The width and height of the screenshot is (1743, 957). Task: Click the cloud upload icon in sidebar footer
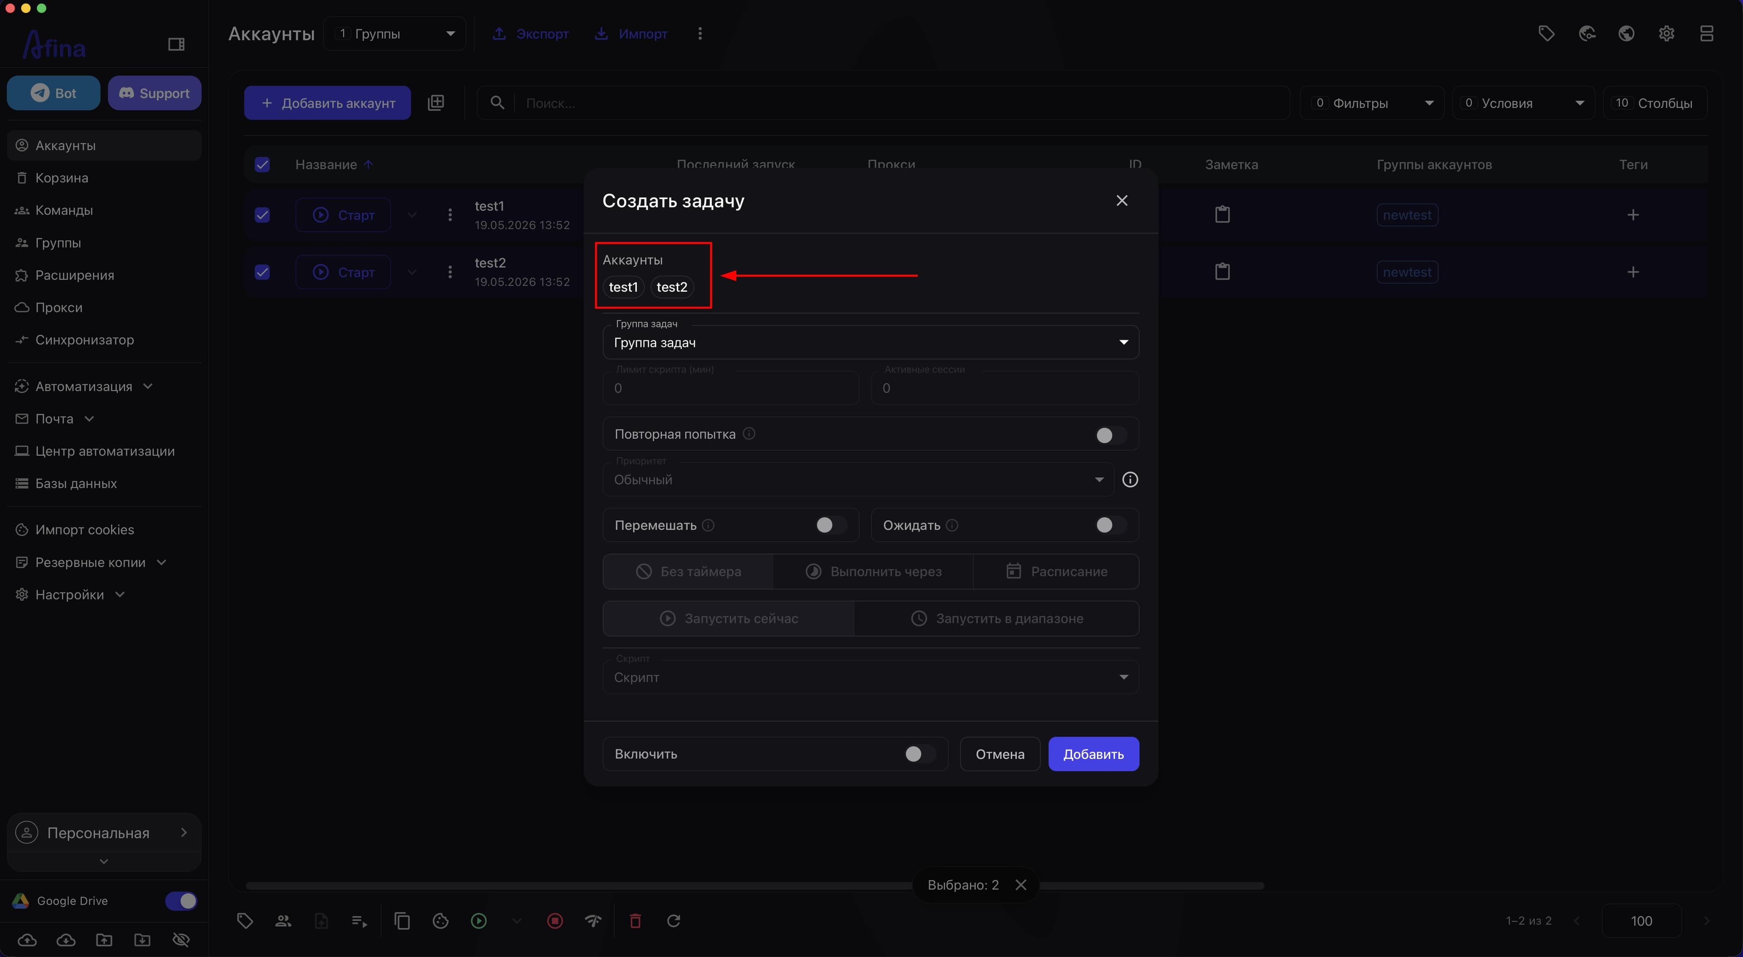click(x=27, y=939)
